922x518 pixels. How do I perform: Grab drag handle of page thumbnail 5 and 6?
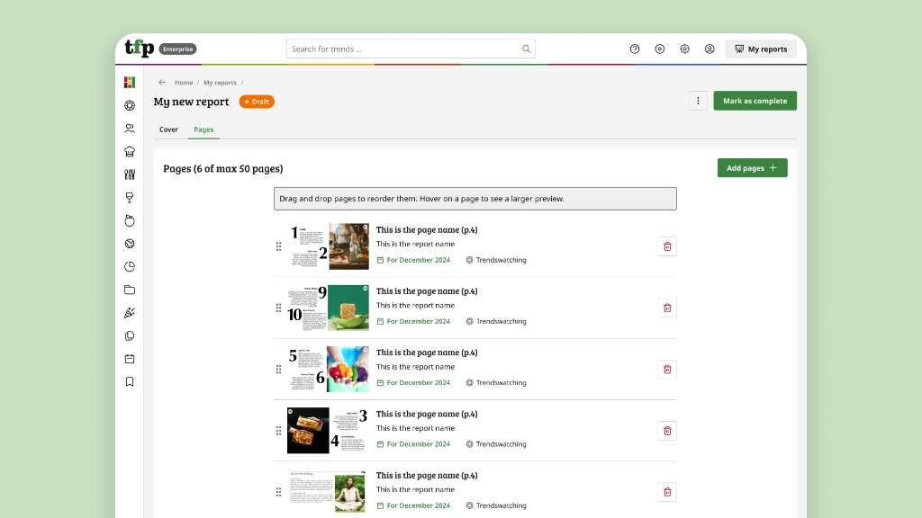coord(279,370)
